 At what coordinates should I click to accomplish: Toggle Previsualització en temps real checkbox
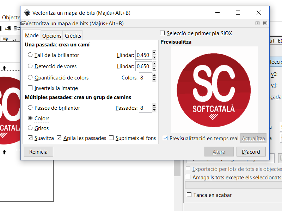coord(165,138)
